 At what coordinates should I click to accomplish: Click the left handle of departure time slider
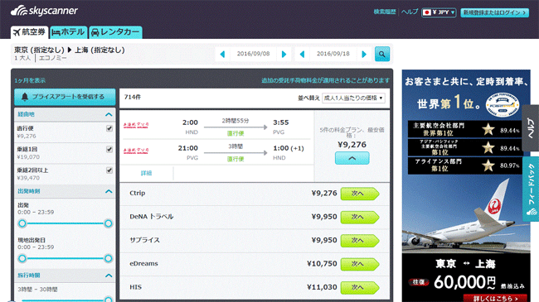(x=22, y=223)
